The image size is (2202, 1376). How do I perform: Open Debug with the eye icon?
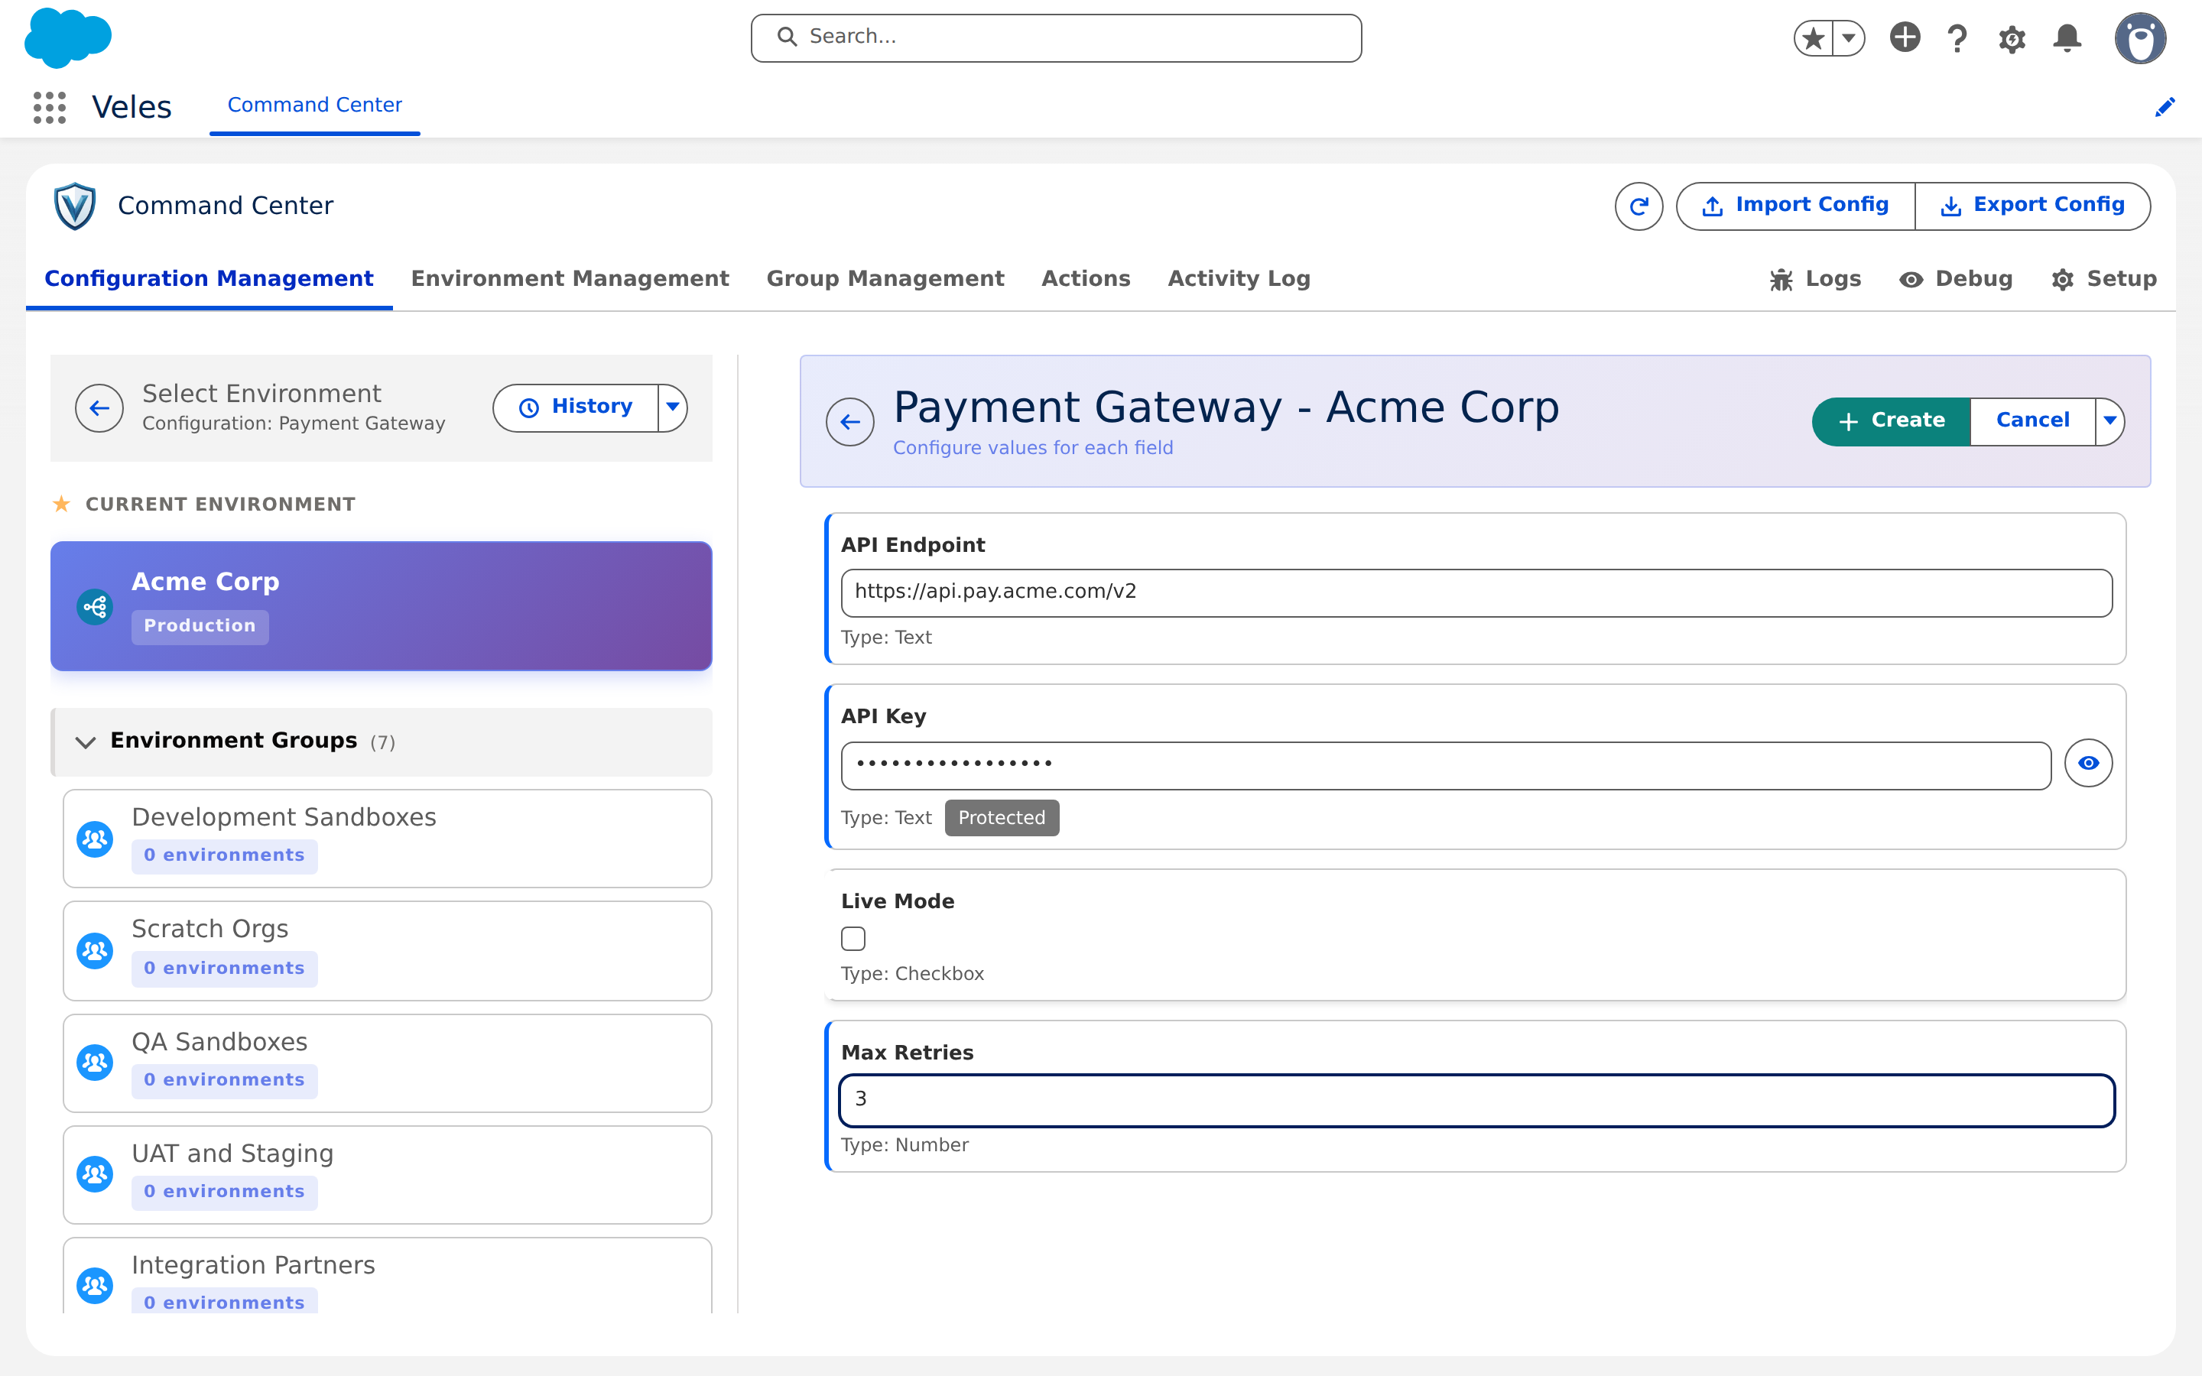point(1955,279)
